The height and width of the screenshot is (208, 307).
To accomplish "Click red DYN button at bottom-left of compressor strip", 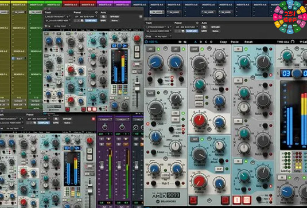I will (193, 200).
